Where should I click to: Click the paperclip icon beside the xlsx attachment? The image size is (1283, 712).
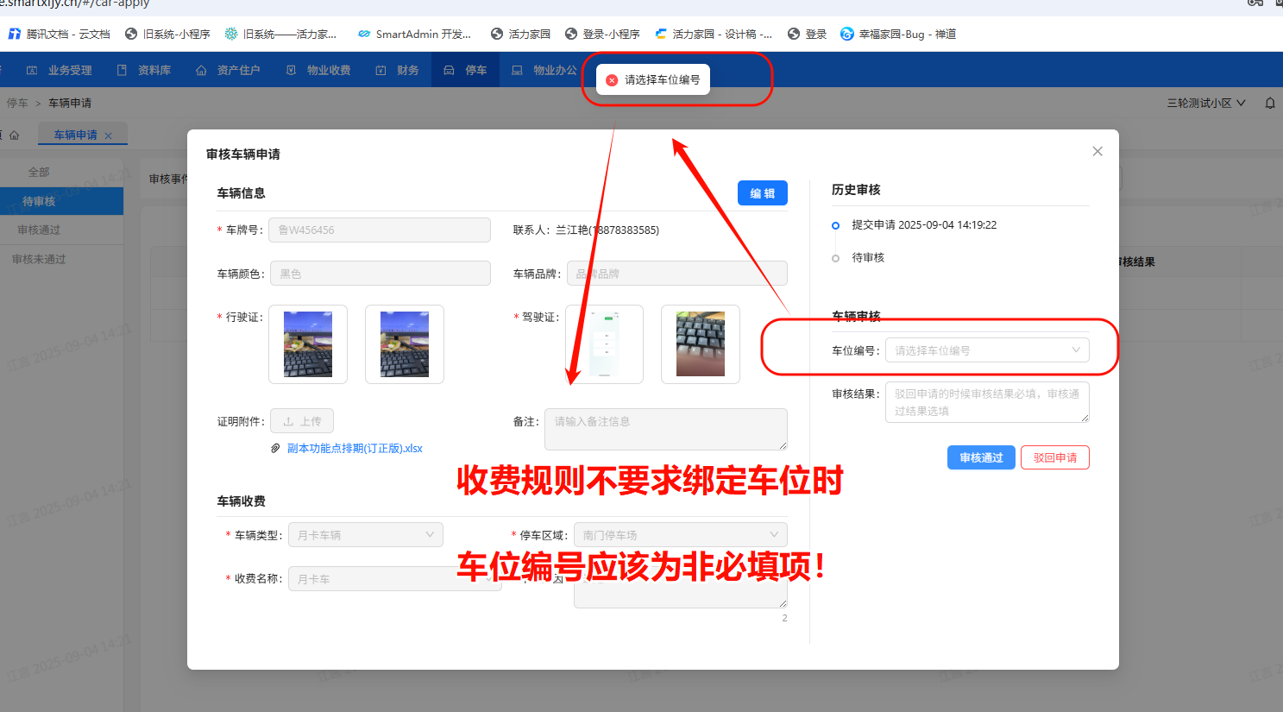pos(275,449)
